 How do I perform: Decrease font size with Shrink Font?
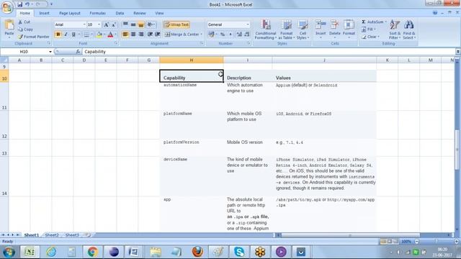tap(114, 24)
